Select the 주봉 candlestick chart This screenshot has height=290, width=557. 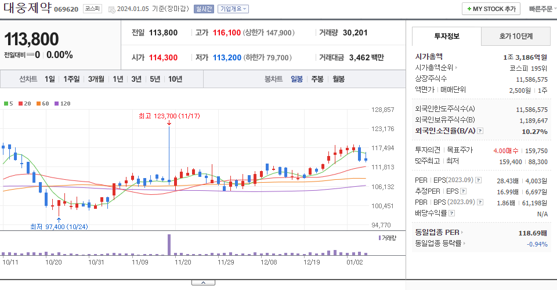tap(317, 79)
